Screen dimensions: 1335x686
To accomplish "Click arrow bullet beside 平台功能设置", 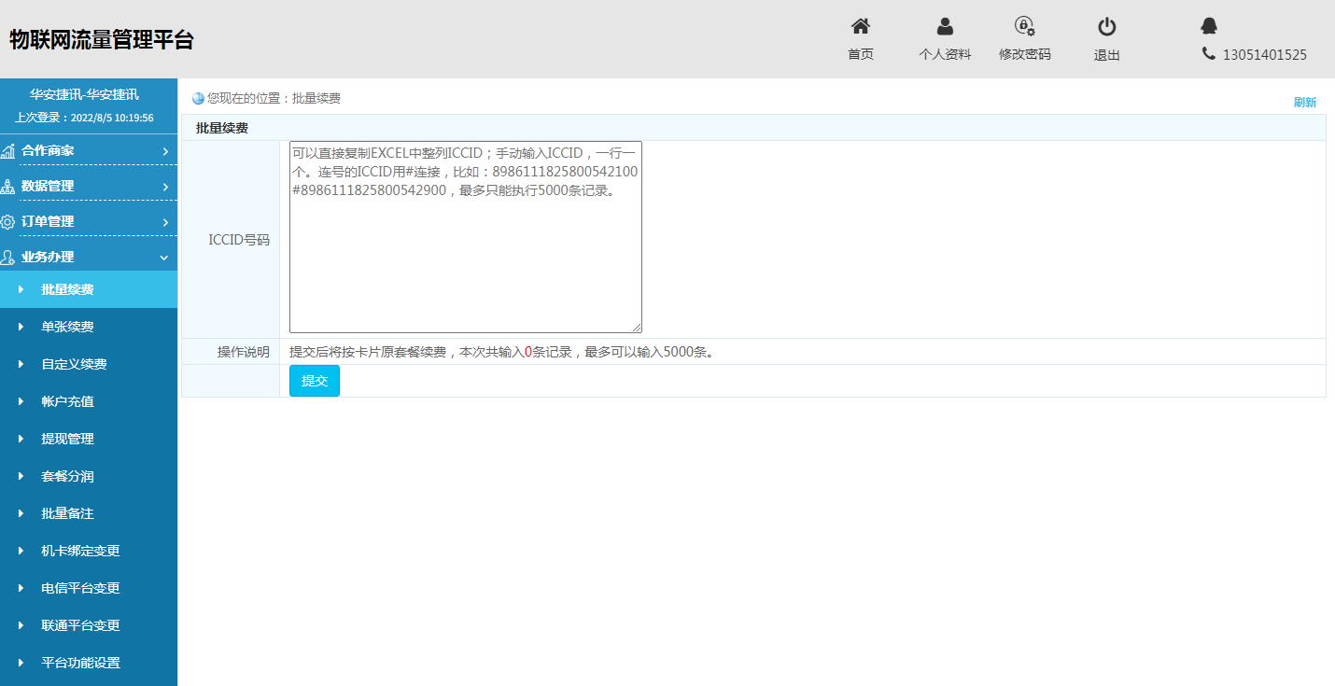I will pos(21,663).
